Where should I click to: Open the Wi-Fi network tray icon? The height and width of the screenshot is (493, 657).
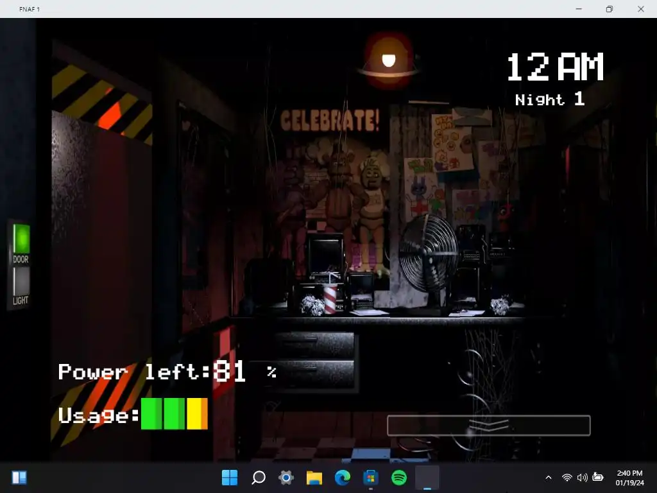pos(567,478)
